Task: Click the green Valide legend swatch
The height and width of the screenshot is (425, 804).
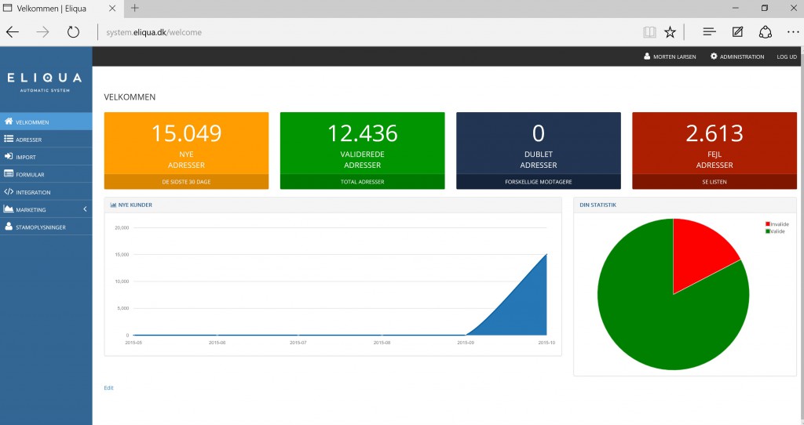Action: pyautogui.click(x=768, y=231)
